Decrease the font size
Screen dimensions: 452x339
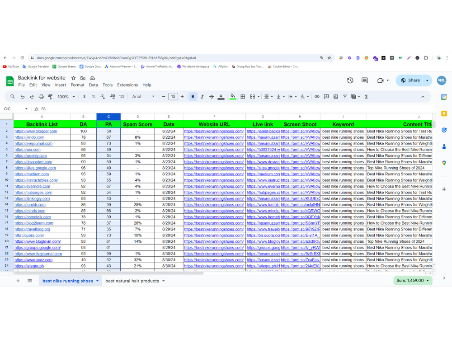tap(164, 97)
